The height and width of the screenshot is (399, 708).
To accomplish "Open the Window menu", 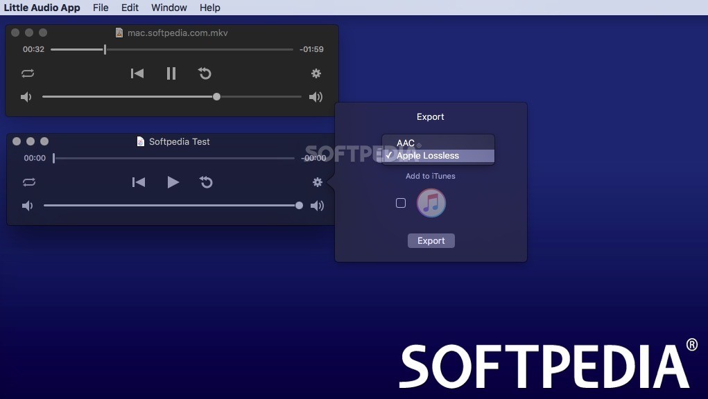I will click(169, 8).
